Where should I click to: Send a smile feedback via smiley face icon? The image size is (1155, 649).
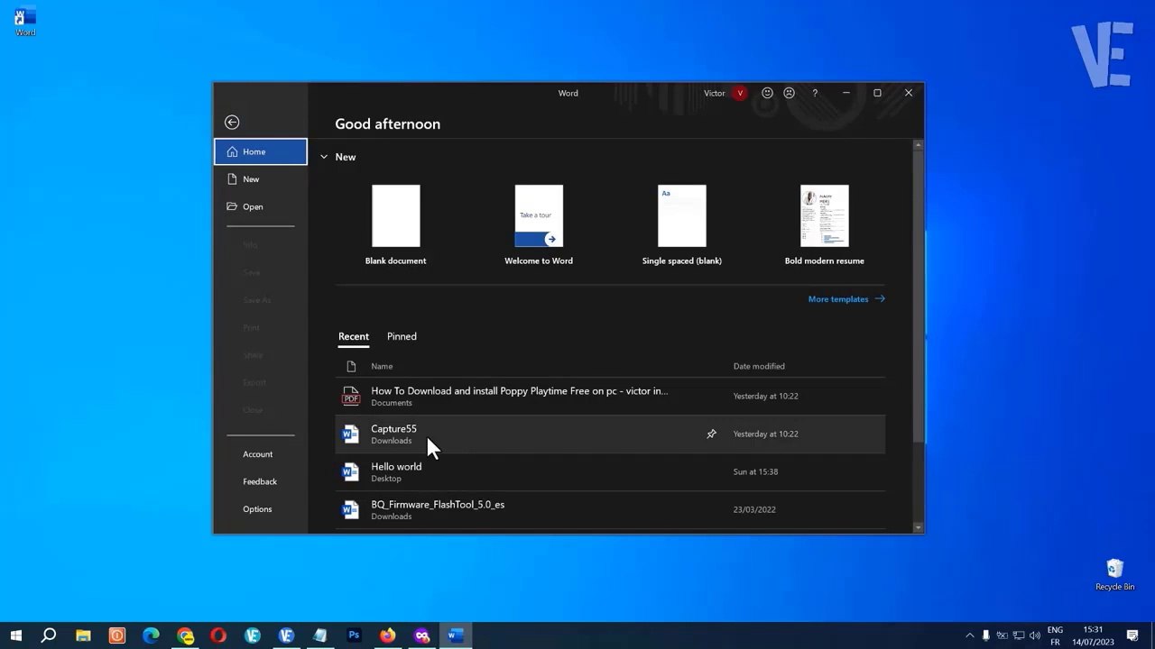pyautogui.click(x=767, y=93)
